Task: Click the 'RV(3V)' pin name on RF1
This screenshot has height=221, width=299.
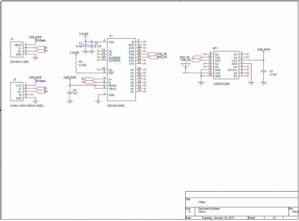Action: [233, 70]
